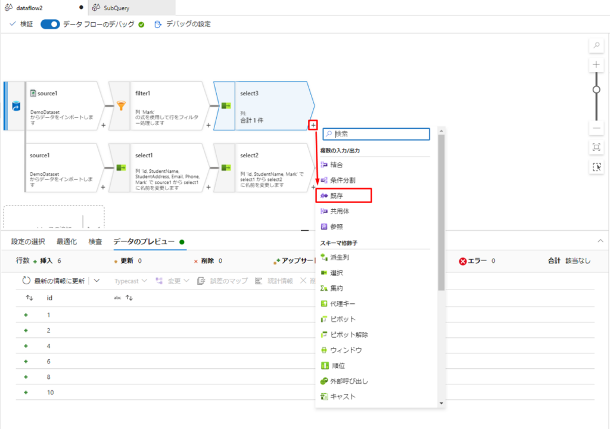
Task: Click the canvas search magnifier icon
Action: [596, 45]
